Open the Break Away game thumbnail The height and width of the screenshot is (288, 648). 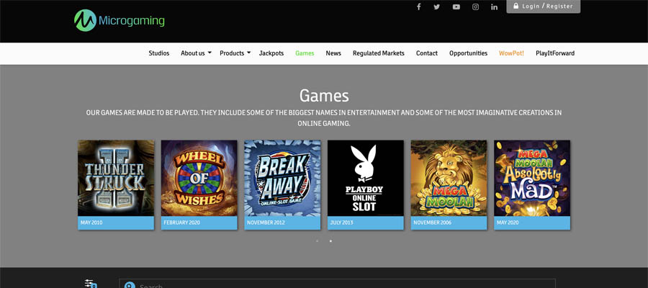[282, 178]
